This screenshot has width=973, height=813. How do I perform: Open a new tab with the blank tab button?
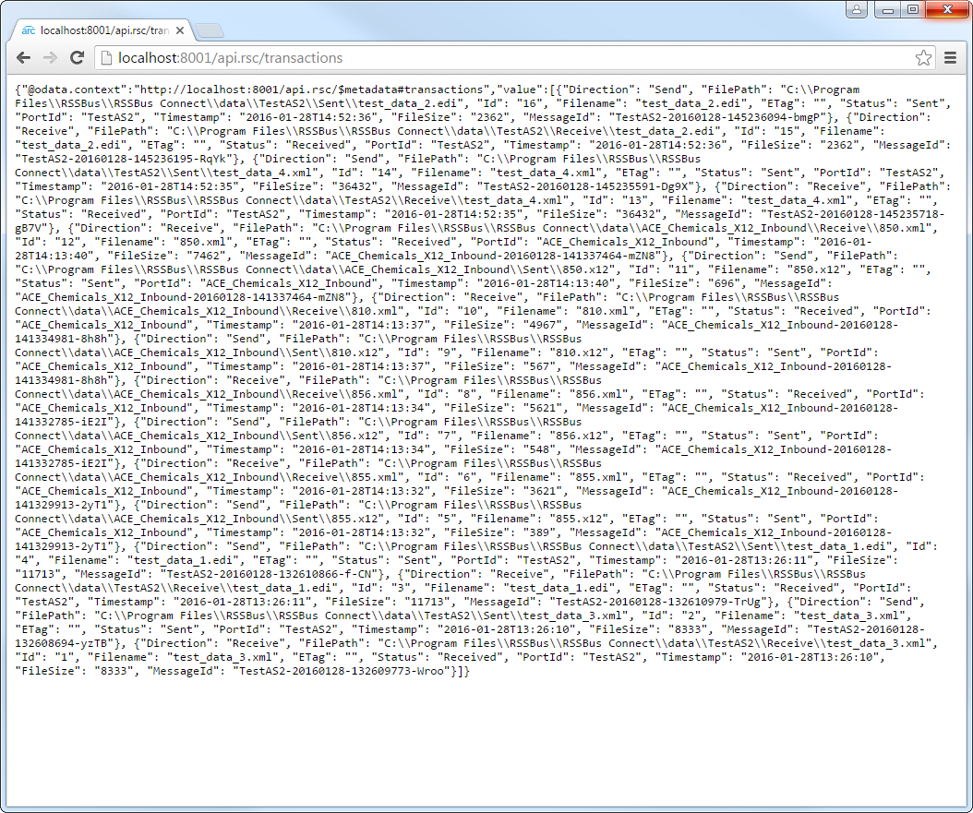click(210, 31)
